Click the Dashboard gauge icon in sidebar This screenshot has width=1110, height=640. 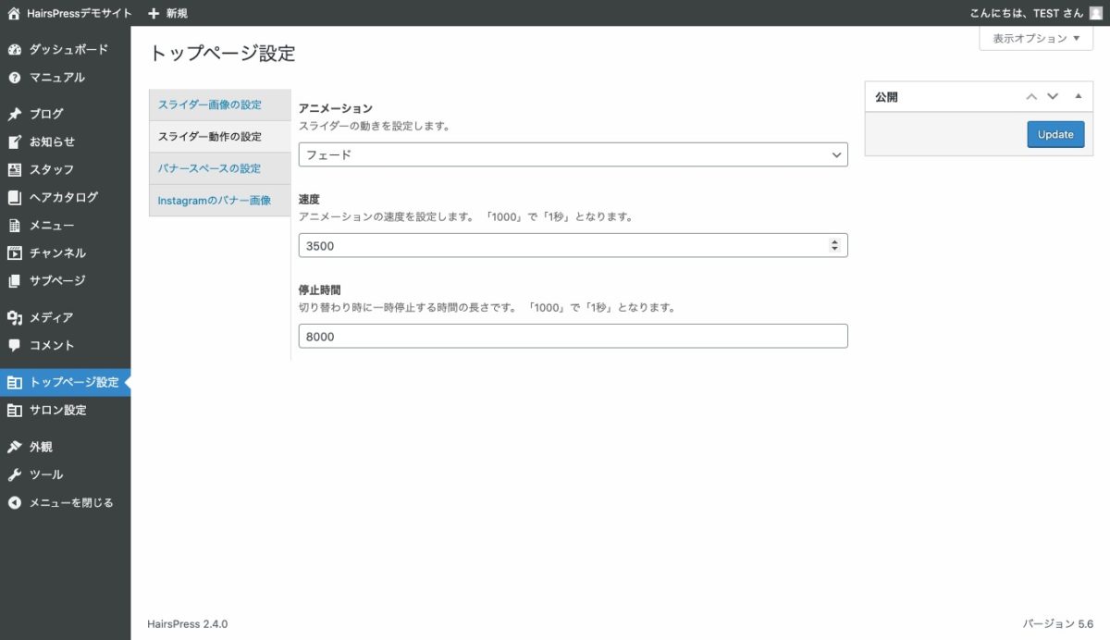(14, 50)
